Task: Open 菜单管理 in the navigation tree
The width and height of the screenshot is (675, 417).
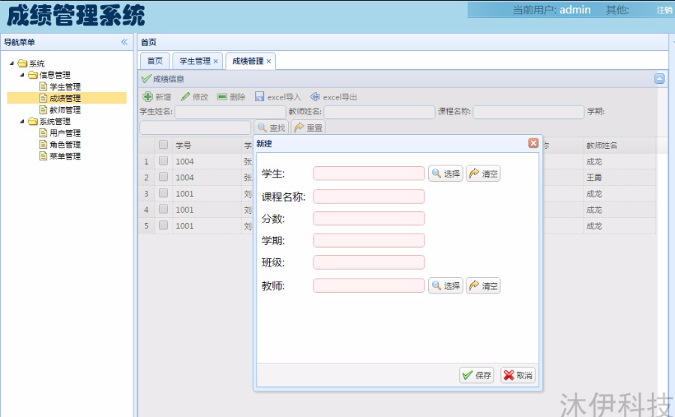Action: (65, 156)
